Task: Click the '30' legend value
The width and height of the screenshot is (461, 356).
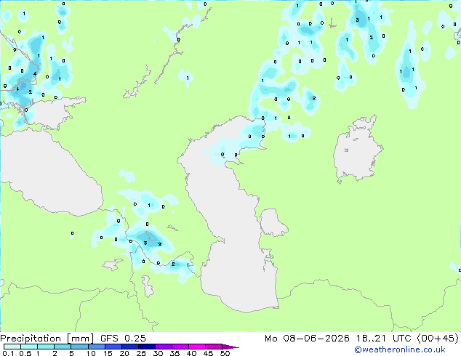Action: point(158,353)
